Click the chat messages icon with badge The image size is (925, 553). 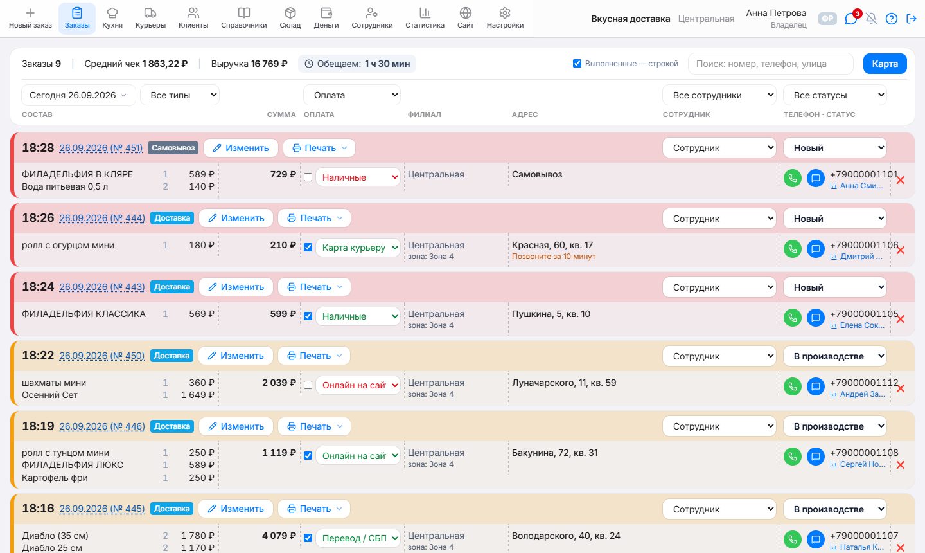[x=852, y=19]
